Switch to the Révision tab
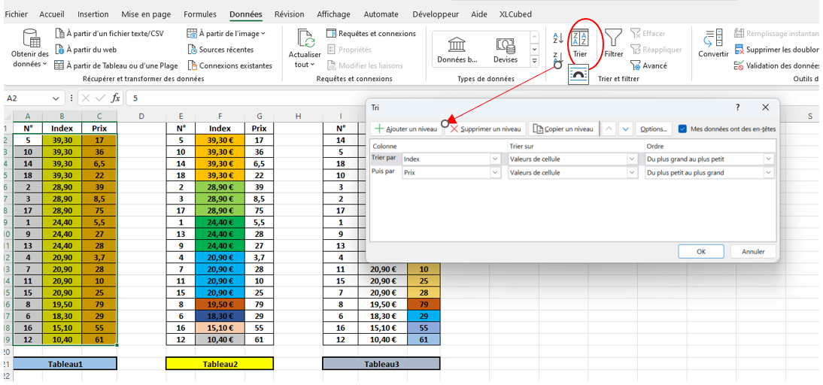 [289, 14]
